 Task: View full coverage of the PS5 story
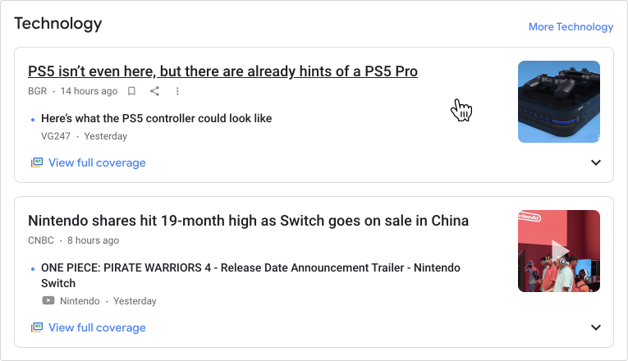tap(96, 162)
